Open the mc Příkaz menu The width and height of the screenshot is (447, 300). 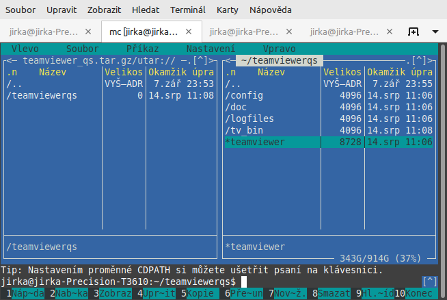point(143,49)
